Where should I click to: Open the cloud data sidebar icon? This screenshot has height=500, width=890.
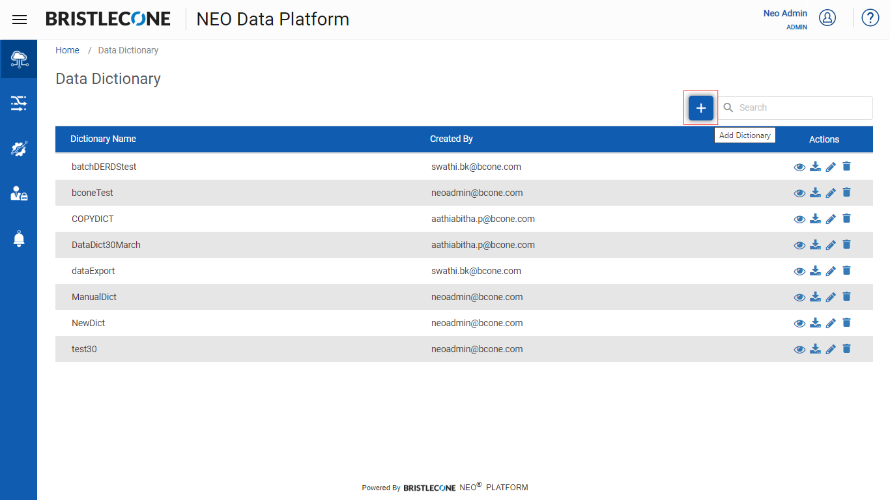[19, 59]
